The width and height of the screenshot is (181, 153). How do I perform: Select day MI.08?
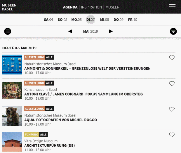pyautogui.click(x=105, y=20)
